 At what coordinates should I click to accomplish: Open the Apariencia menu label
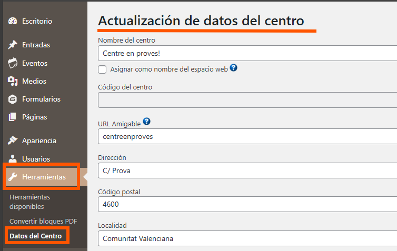point(39,140)
